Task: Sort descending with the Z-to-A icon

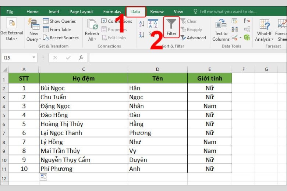Action: click(142, 35)
